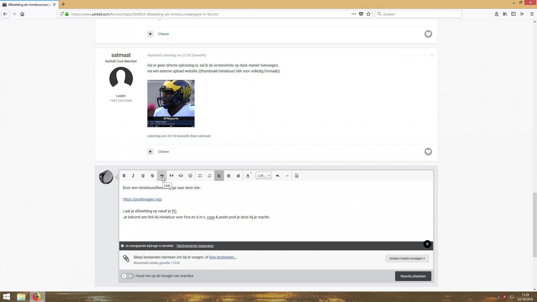Open the code insertion tool

pyautogui.click(x=181, y=176)
